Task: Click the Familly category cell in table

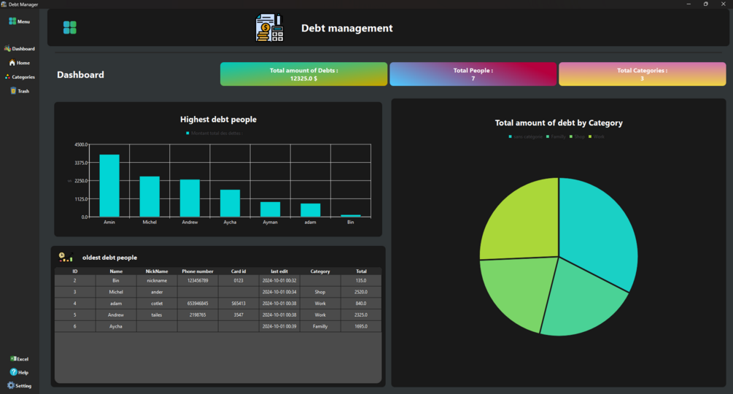Action: 320,326
